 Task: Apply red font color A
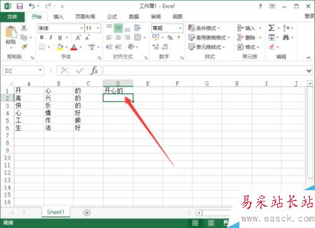[74, 47]
